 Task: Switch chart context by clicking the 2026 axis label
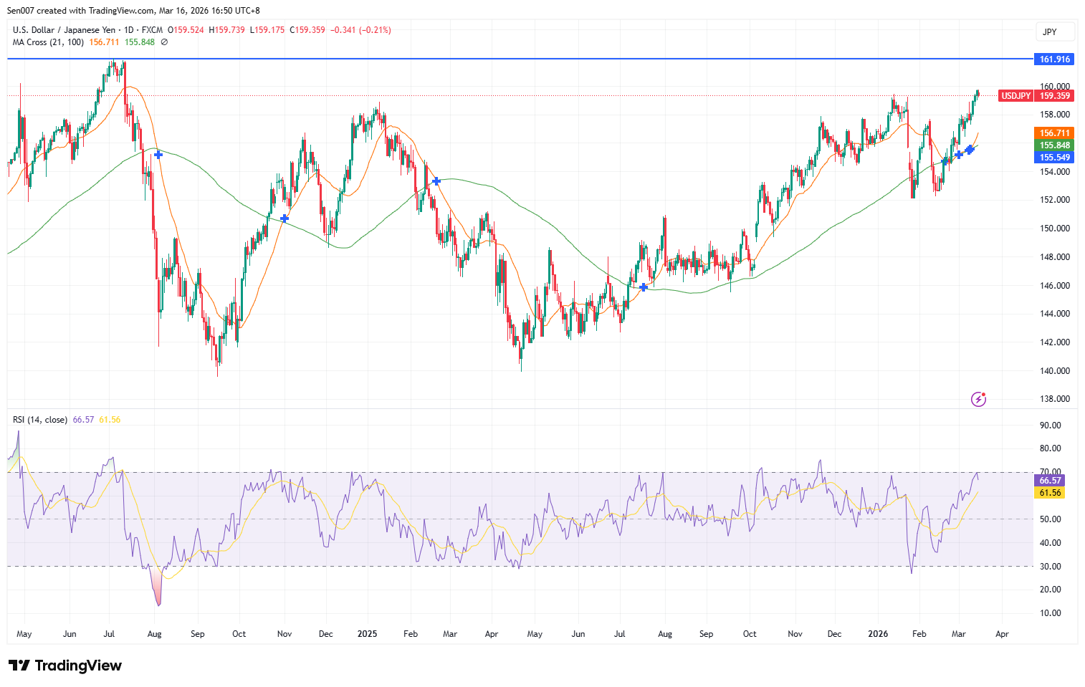tap(878, 634)
